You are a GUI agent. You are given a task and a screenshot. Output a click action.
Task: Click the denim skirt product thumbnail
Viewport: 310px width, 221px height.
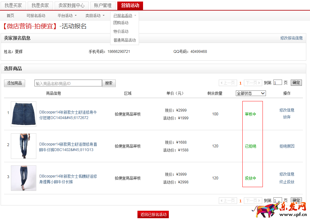coord(24,114)
